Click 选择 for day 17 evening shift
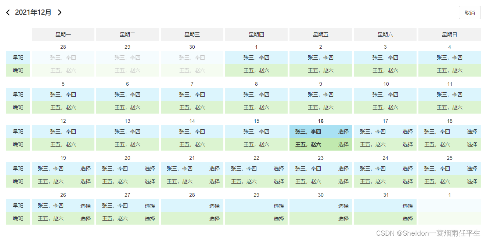 coord(408,144)
